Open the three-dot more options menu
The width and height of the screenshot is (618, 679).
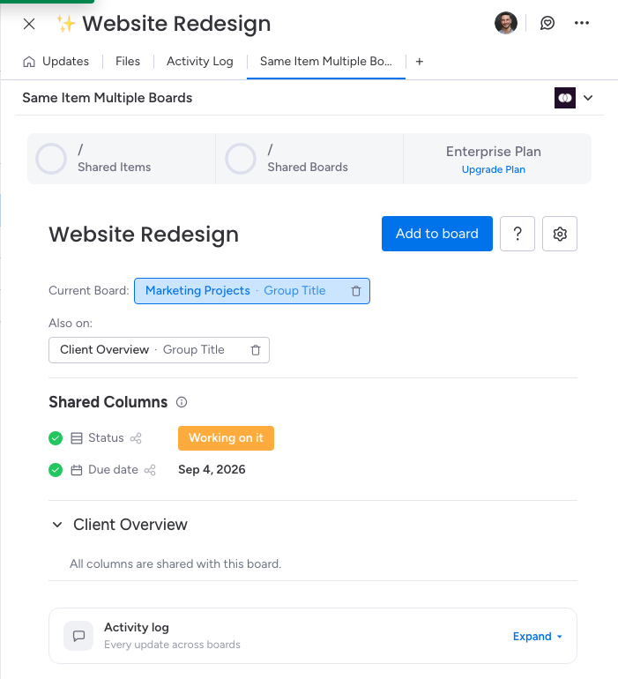tap(582, 23)
